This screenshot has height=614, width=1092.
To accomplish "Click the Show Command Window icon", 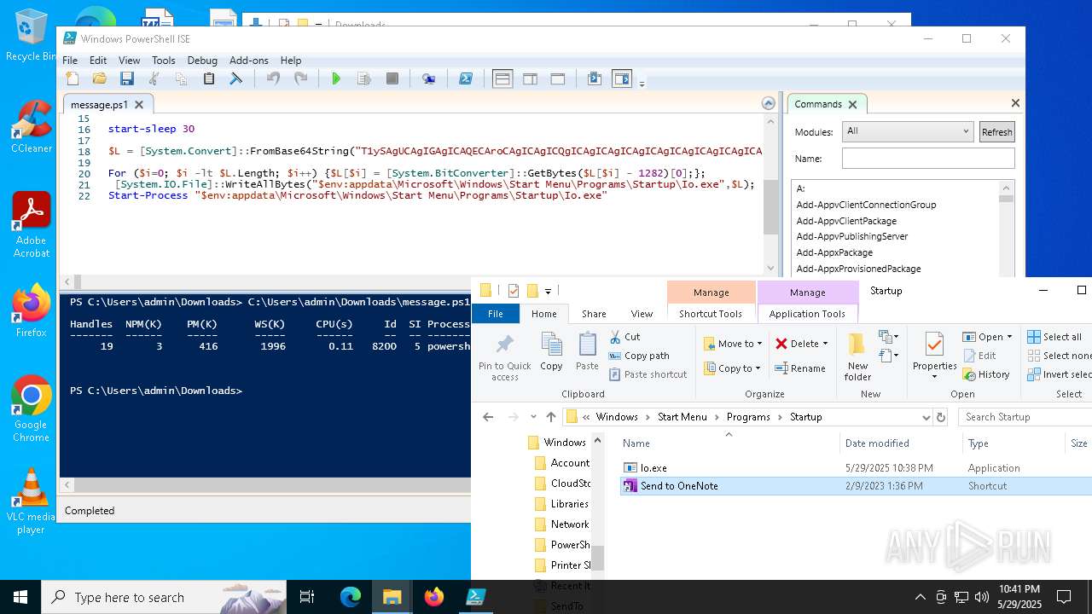I will tap(595, 79).
